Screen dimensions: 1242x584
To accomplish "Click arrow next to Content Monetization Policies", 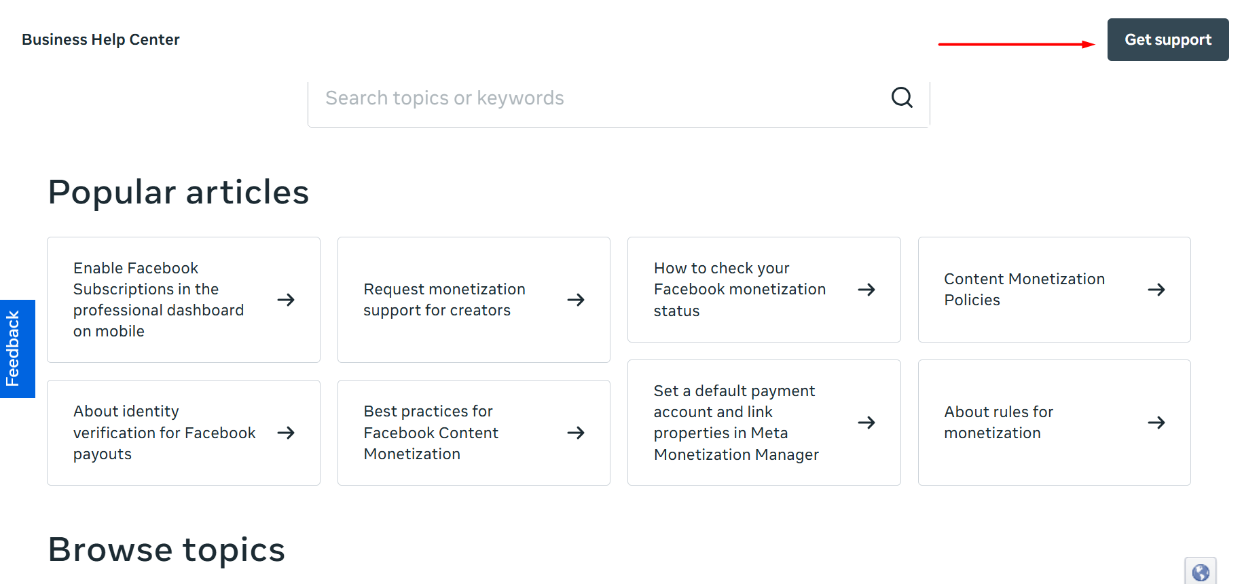I will pos(1156,290).
